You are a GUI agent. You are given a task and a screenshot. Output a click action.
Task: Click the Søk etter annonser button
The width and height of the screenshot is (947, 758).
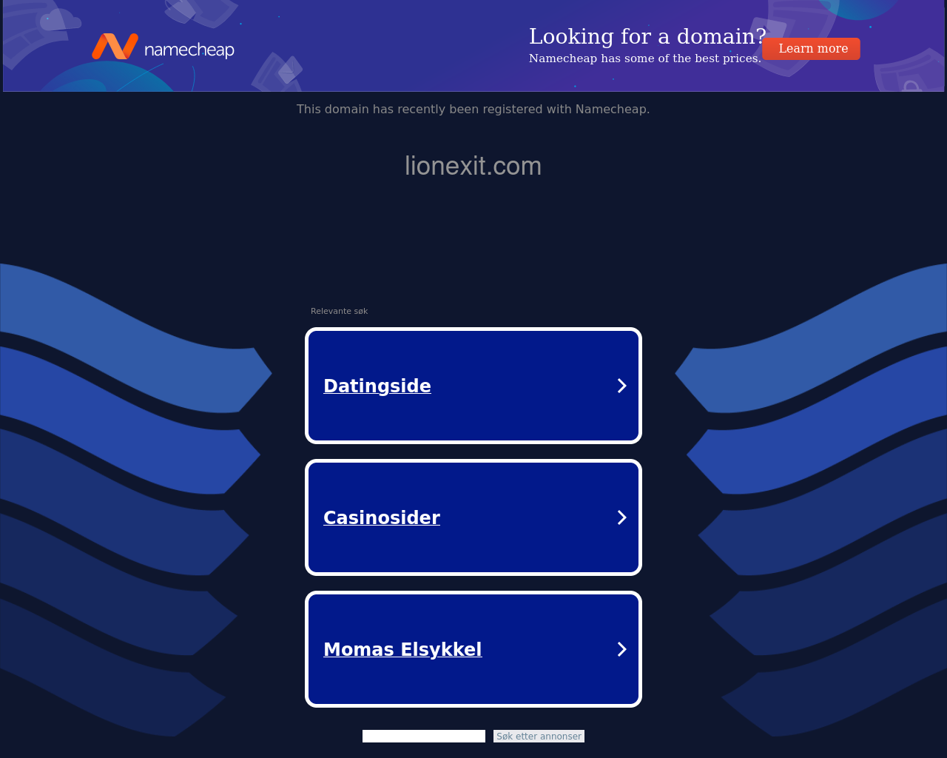tap(539, 736)
